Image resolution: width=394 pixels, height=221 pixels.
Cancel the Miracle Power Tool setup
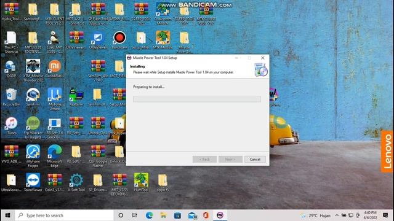[255, 160]
